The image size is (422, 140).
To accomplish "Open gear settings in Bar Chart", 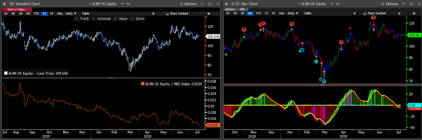I will [x=414, y=13].
